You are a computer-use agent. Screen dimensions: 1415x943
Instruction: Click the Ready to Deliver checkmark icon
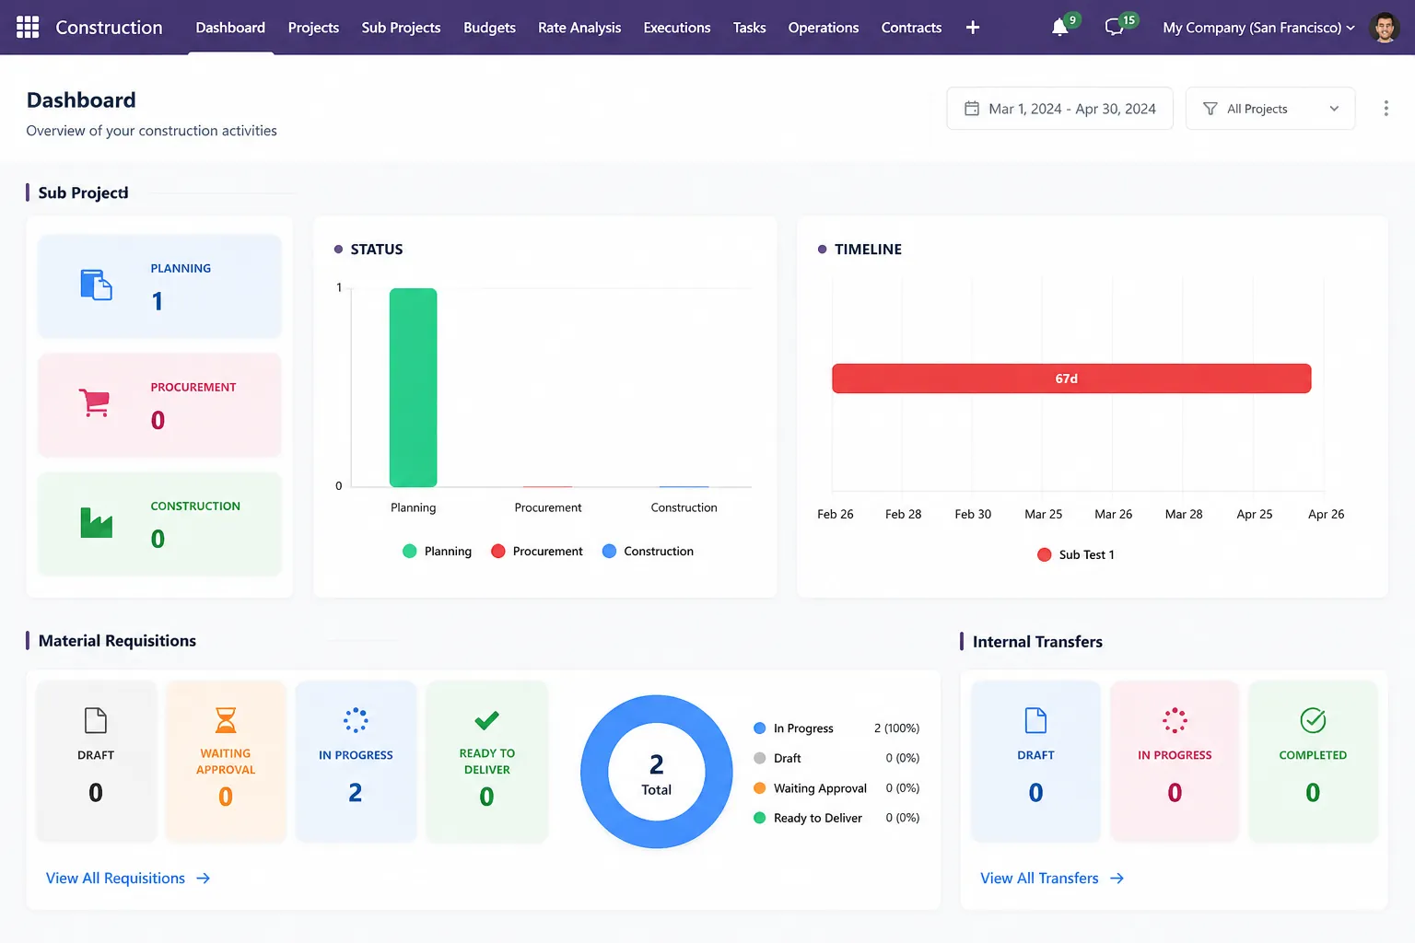[x=486, y=720]
